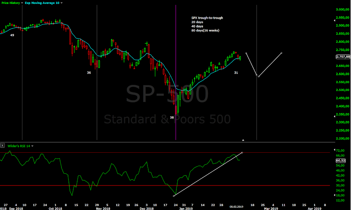
Task: Select the RSI trendline start point at bottom
Action: (174, 196)
